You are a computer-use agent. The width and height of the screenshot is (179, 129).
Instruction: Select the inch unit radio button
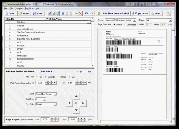click(86, 72)
